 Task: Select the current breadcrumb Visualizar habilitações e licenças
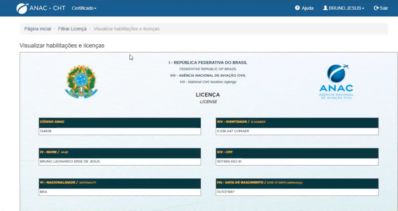click(x=126, y=29)
